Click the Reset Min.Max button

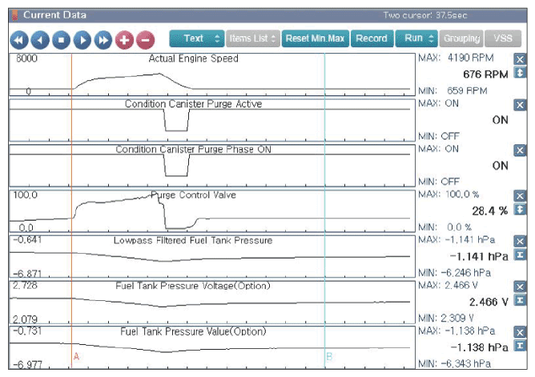[x=316, y=38]
